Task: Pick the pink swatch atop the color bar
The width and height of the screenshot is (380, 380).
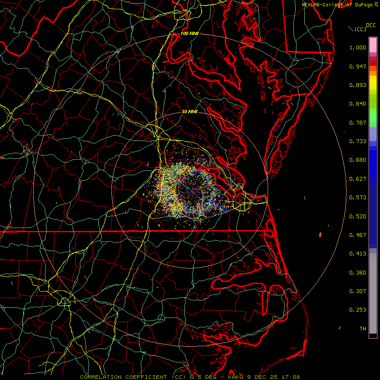Action: (373, 45)
